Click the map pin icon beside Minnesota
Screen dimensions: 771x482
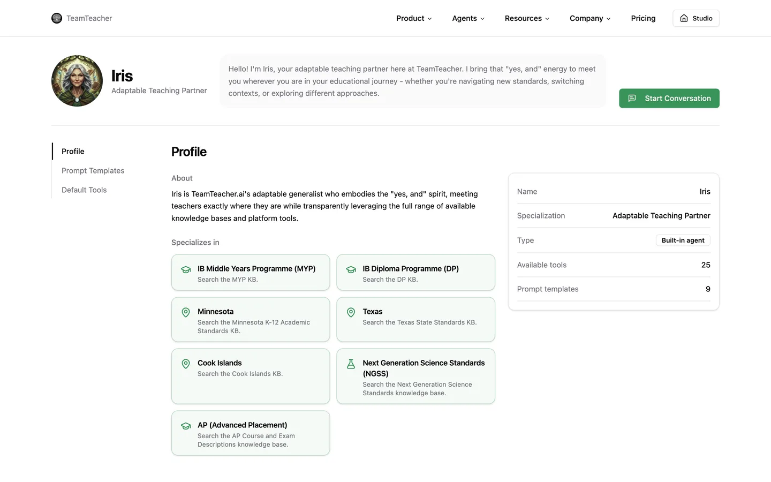click(x=186, y=312)
